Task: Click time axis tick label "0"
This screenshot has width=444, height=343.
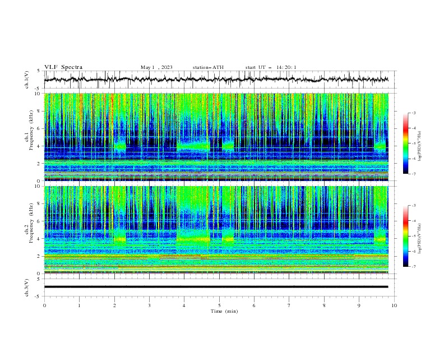Action: [x=44, y=305]
